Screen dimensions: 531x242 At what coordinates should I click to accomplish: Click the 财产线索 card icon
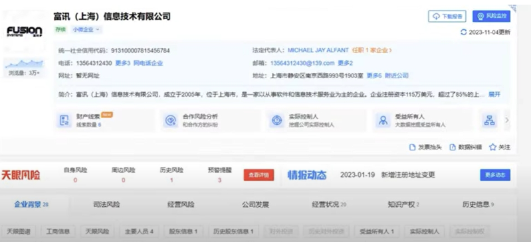click(64, 120)
